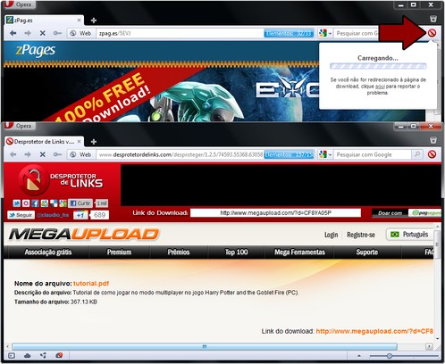Click the MSN Messenger share icon

[x=45, y=203]
